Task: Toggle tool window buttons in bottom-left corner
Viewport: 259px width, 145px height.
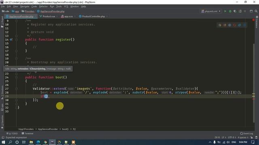Action: pos(3,137)
